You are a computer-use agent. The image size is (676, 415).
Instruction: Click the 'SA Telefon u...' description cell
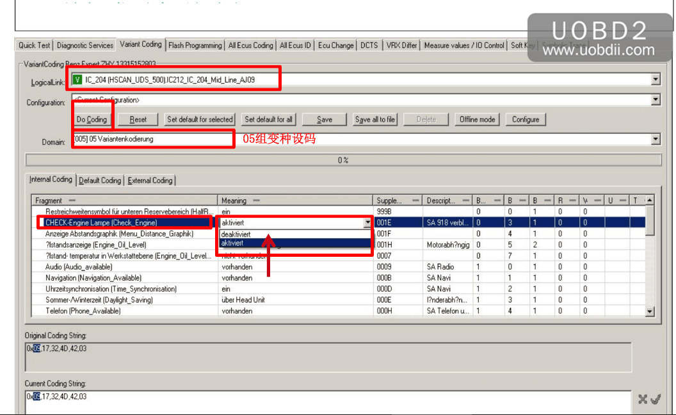point(448,311)
